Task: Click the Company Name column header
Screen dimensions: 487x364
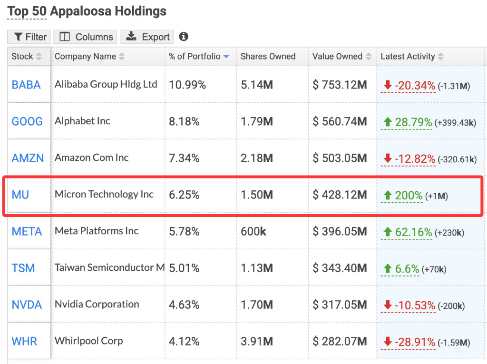Action: tap(86, 56)
